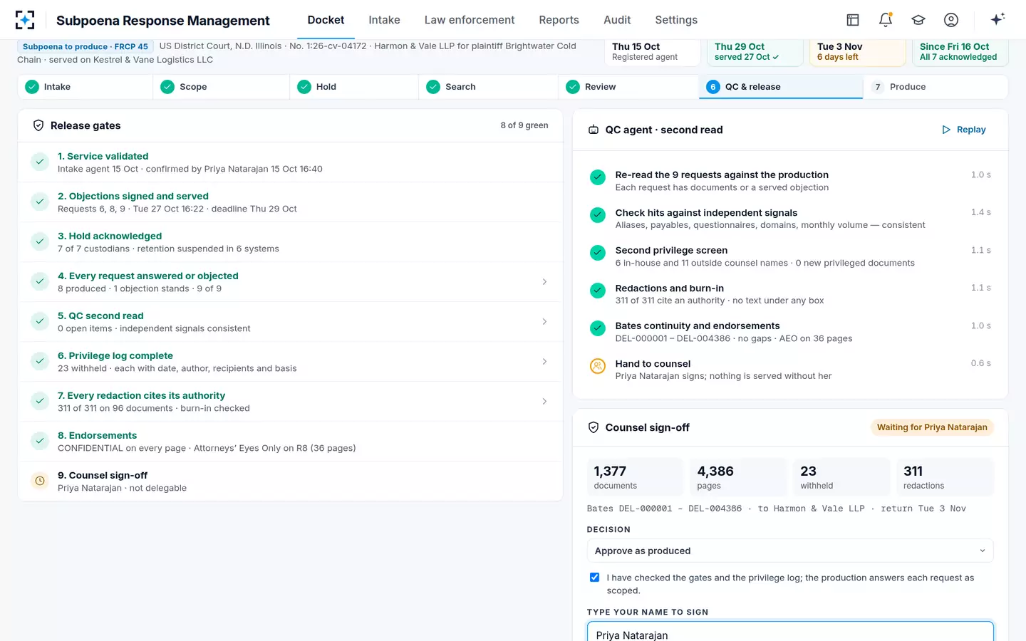Click the Thu 29 Oct served card
The image size is (1026, 641).
(x=755, y=52)
